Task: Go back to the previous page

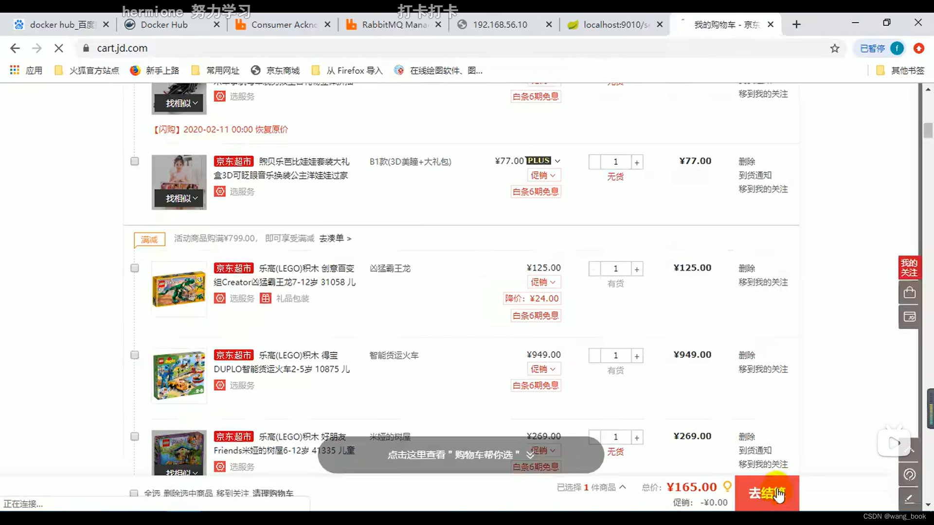Action: tap(15, 48)
